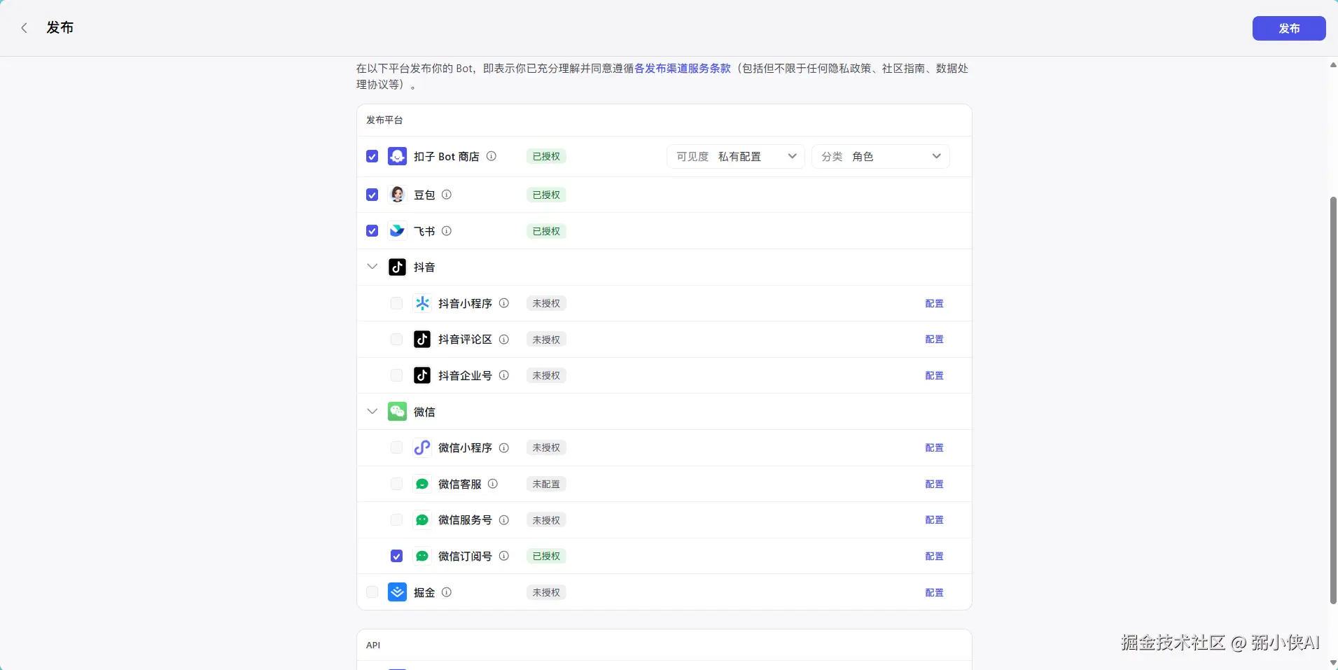Click the info icon beside 扣子 Bot 商店

[x=492, y=156]
